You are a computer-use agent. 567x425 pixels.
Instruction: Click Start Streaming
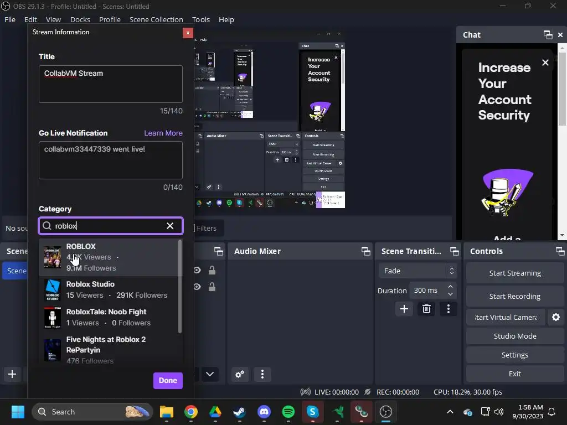[x=515, y=273]
